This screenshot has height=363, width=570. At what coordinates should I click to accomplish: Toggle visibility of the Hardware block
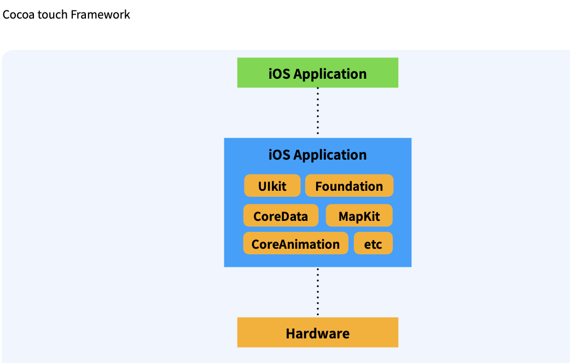coord(317,332)
